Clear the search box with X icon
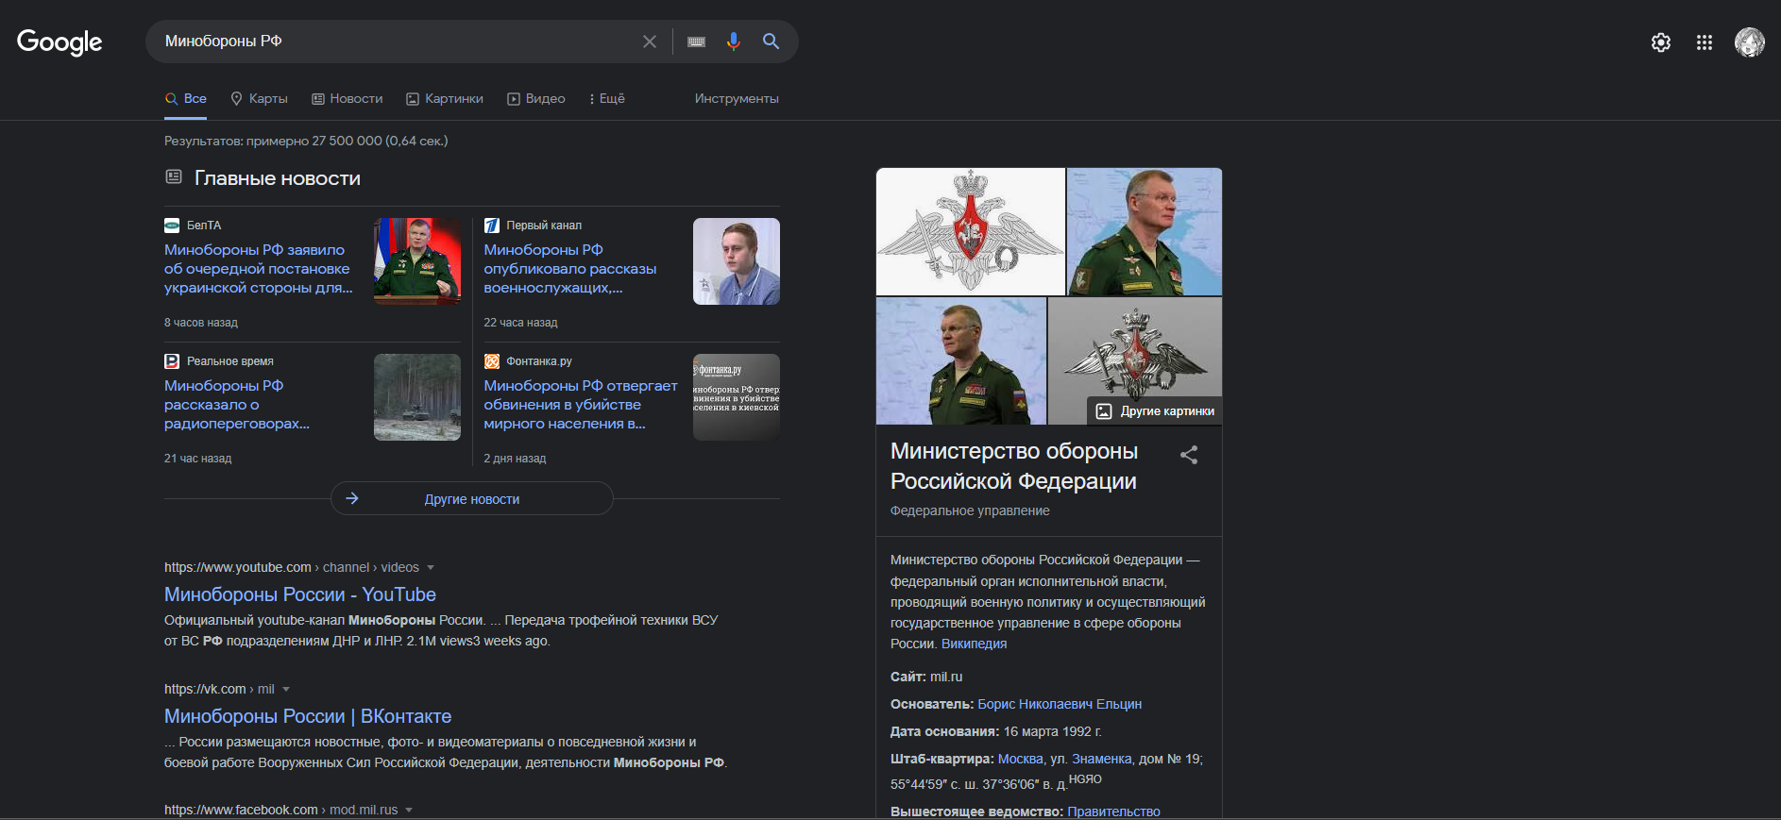The width and height of the screenshot is (1781, 820). (649, 42)
